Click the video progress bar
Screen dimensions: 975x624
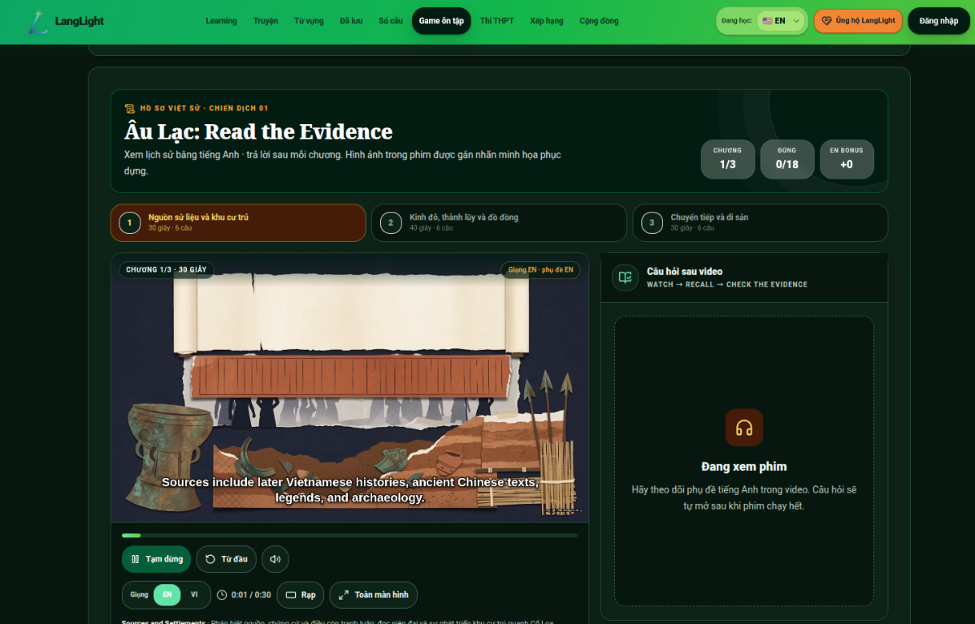[x=349, y=536]
